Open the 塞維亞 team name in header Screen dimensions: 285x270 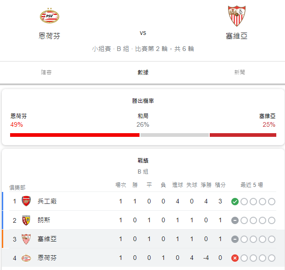[x=236, y=36]
